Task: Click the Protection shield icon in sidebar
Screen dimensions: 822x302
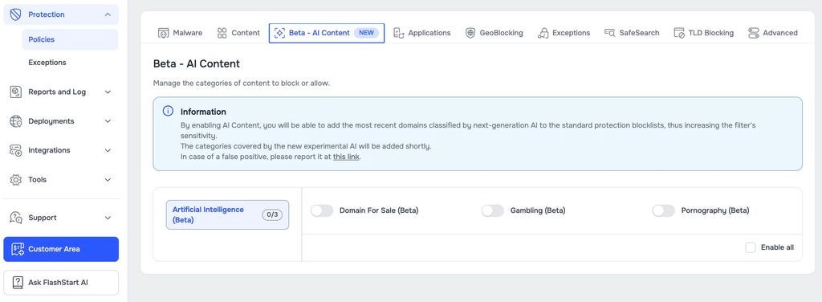Action: pos(16,14)
